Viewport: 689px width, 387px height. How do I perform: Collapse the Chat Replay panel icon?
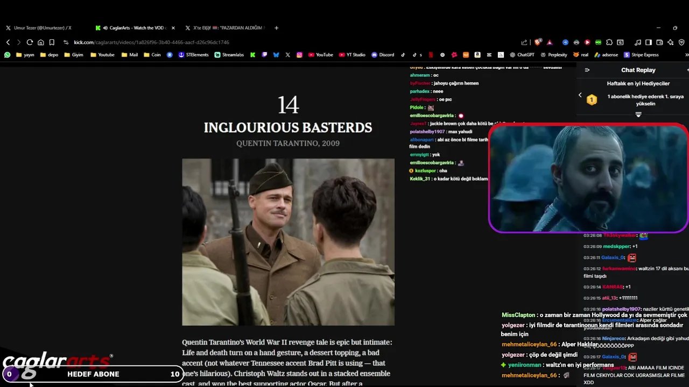pyautogui.click(x=587, y=70)
